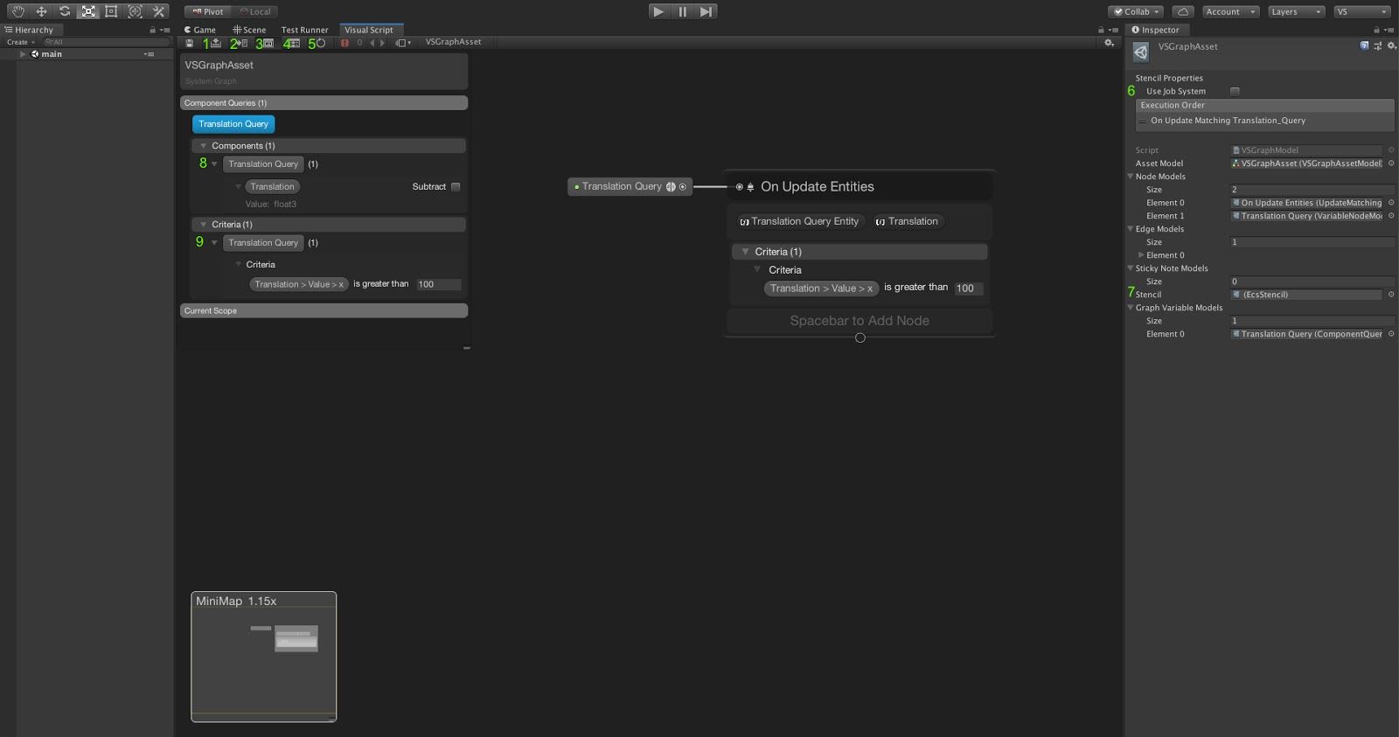1399x737 pixels.
Task: Switch to the Scene tab
Action: point(249,30)
